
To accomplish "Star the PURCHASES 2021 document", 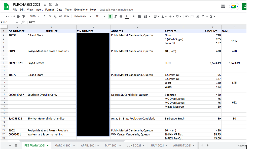I will coord(45,5).
